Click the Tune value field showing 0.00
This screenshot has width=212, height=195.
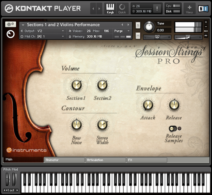(x=161, y=30)
